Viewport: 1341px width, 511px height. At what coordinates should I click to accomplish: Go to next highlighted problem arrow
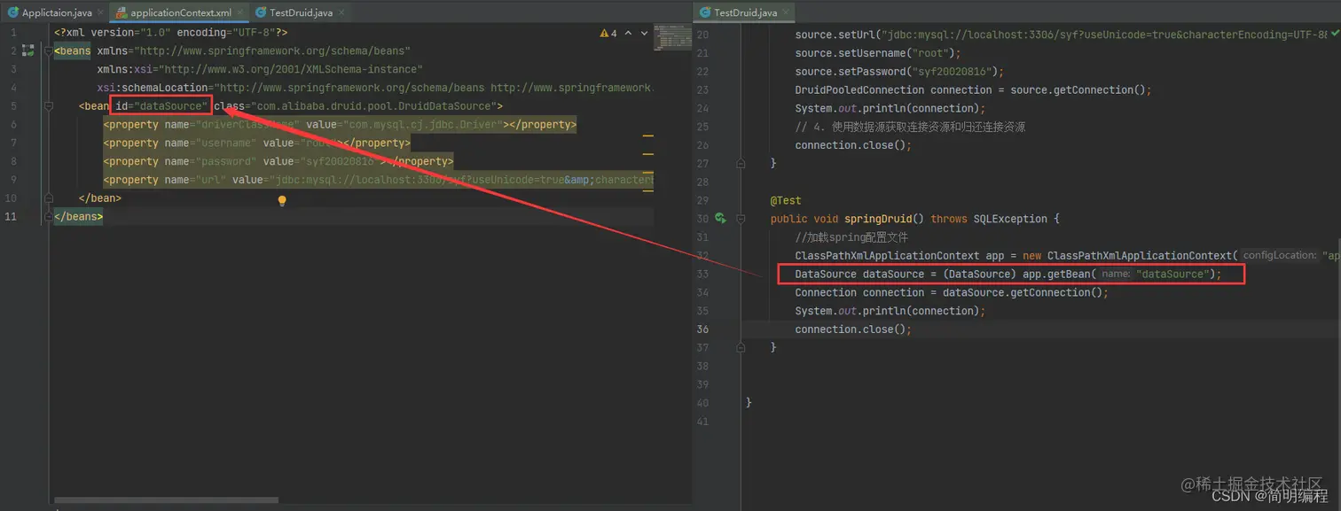point(644,33)
